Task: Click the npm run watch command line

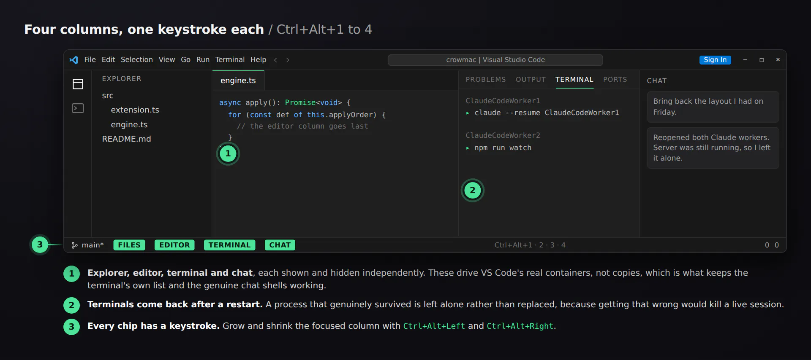Action: 498,148
